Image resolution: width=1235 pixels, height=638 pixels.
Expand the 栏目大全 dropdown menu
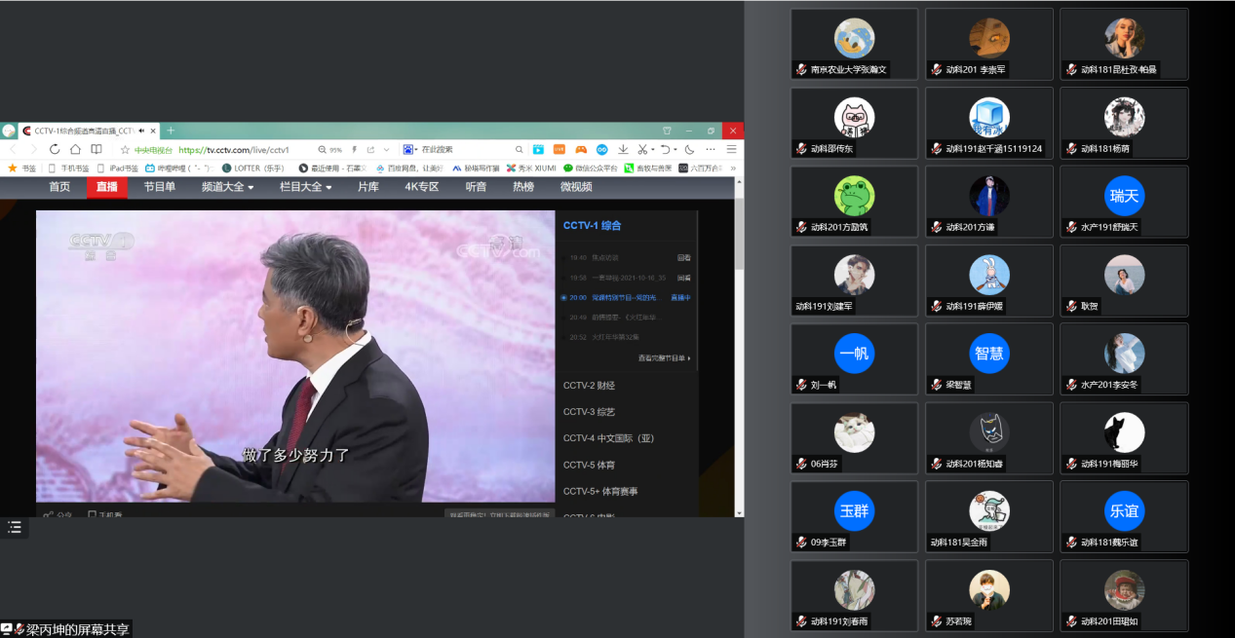point(306,187)
